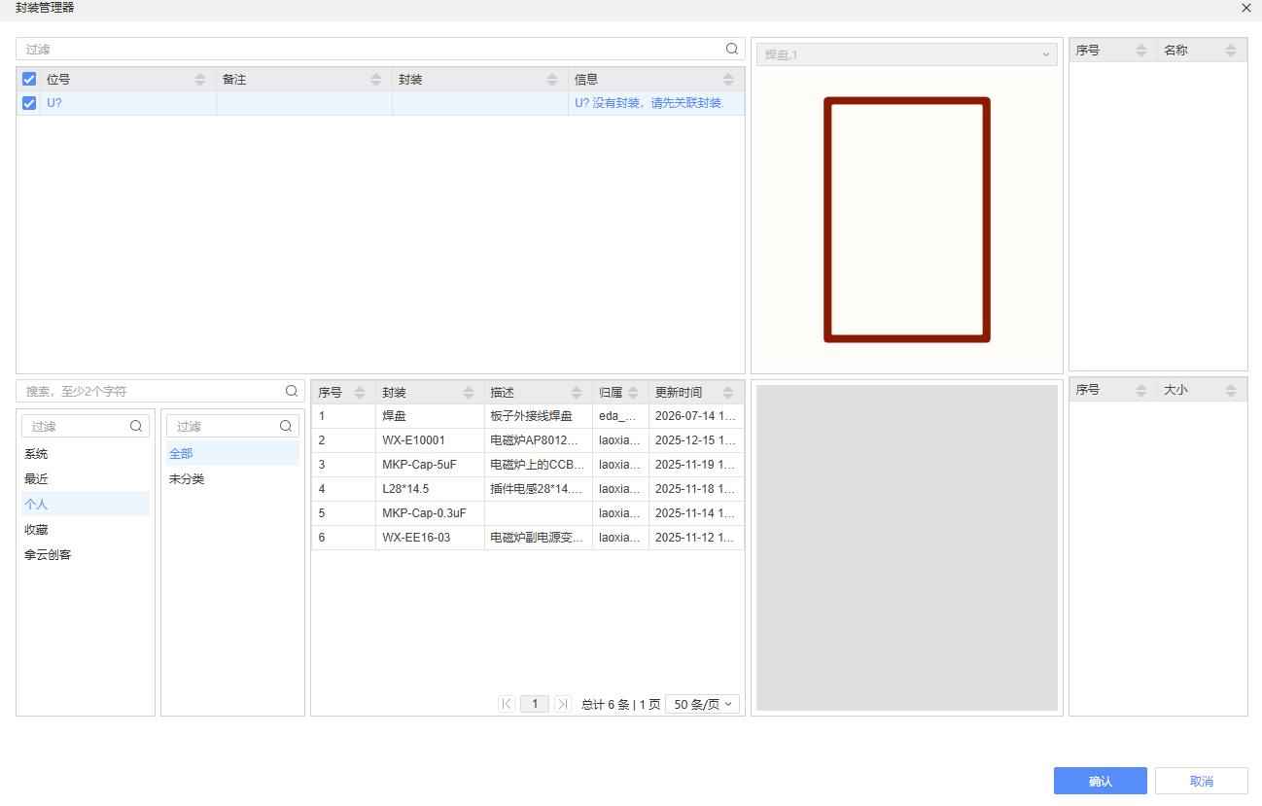The image size is (1262, 806).
Task: Sort the pad list by 名称
Action: pos(1231,51)
